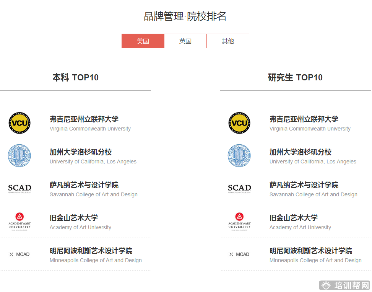372x292 pixels.
Task: Click MCAD logo in 研究生 TOP10 list
Action: [x=239, y=254]
